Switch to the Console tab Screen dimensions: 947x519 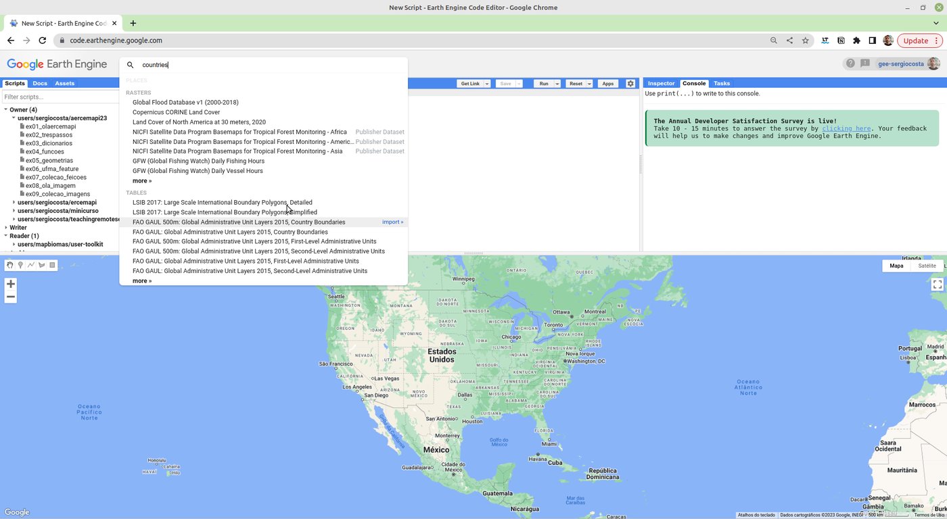[694, 84]
